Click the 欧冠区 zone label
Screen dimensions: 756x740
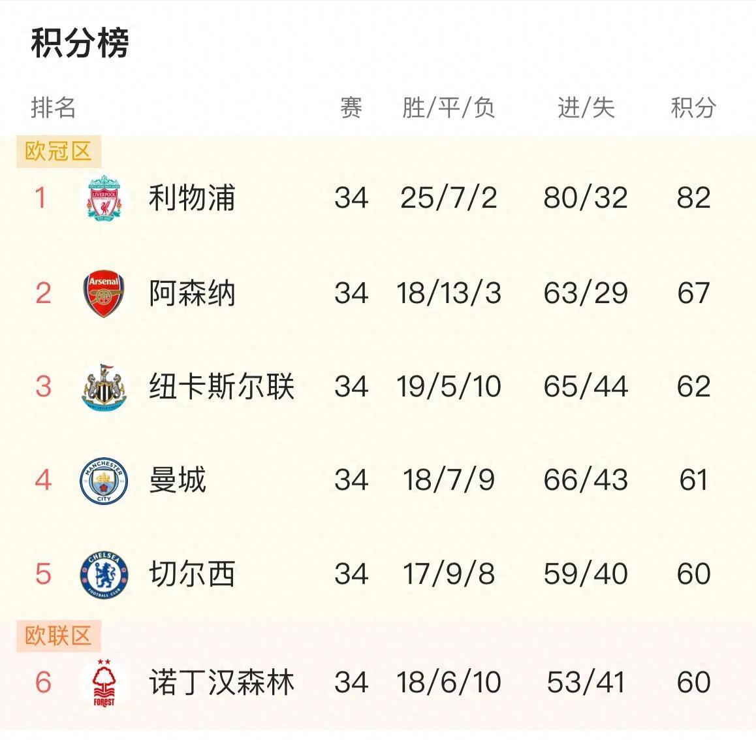point(58,152)
